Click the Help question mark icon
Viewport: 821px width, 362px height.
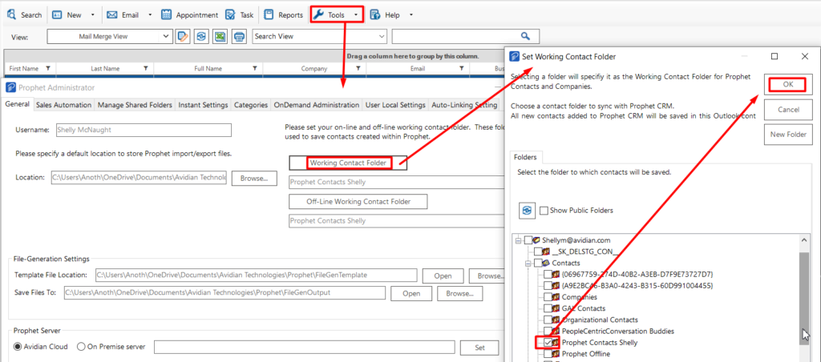click(x=375, y=14)
